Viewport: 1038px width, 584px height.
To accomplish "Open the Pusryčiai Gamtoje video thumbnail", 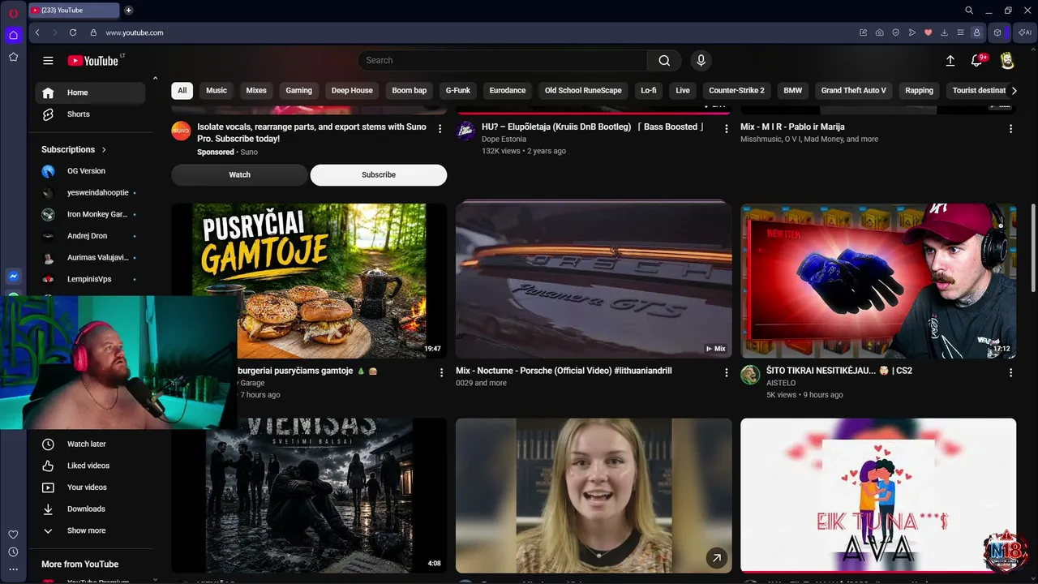I will (x=309, y=281).
